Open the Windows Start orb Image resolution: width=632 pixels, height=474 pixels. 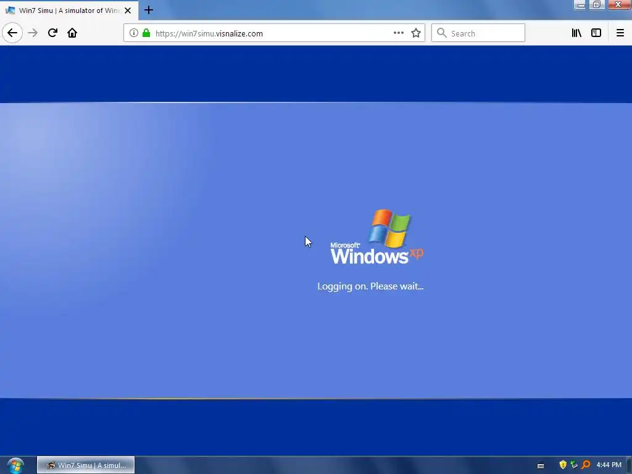pyautogui.click(x=15, y=465)
